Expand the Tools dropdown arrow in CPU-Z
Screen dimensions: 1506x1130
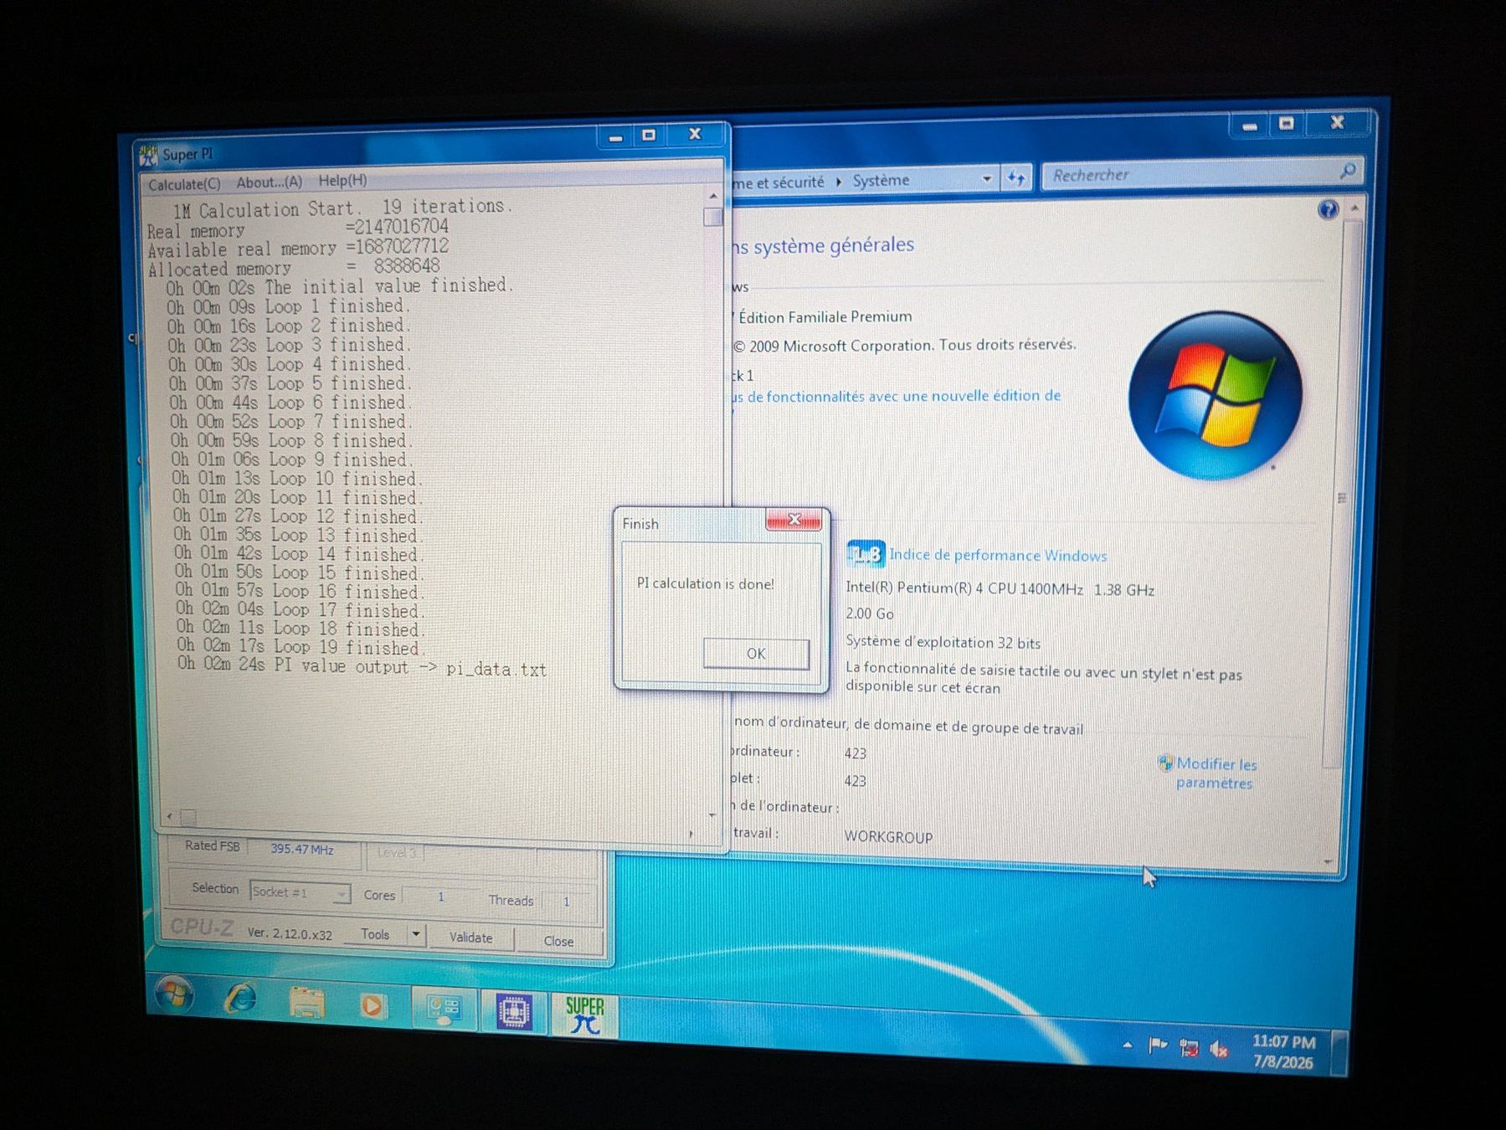click(x=416, y=934)
